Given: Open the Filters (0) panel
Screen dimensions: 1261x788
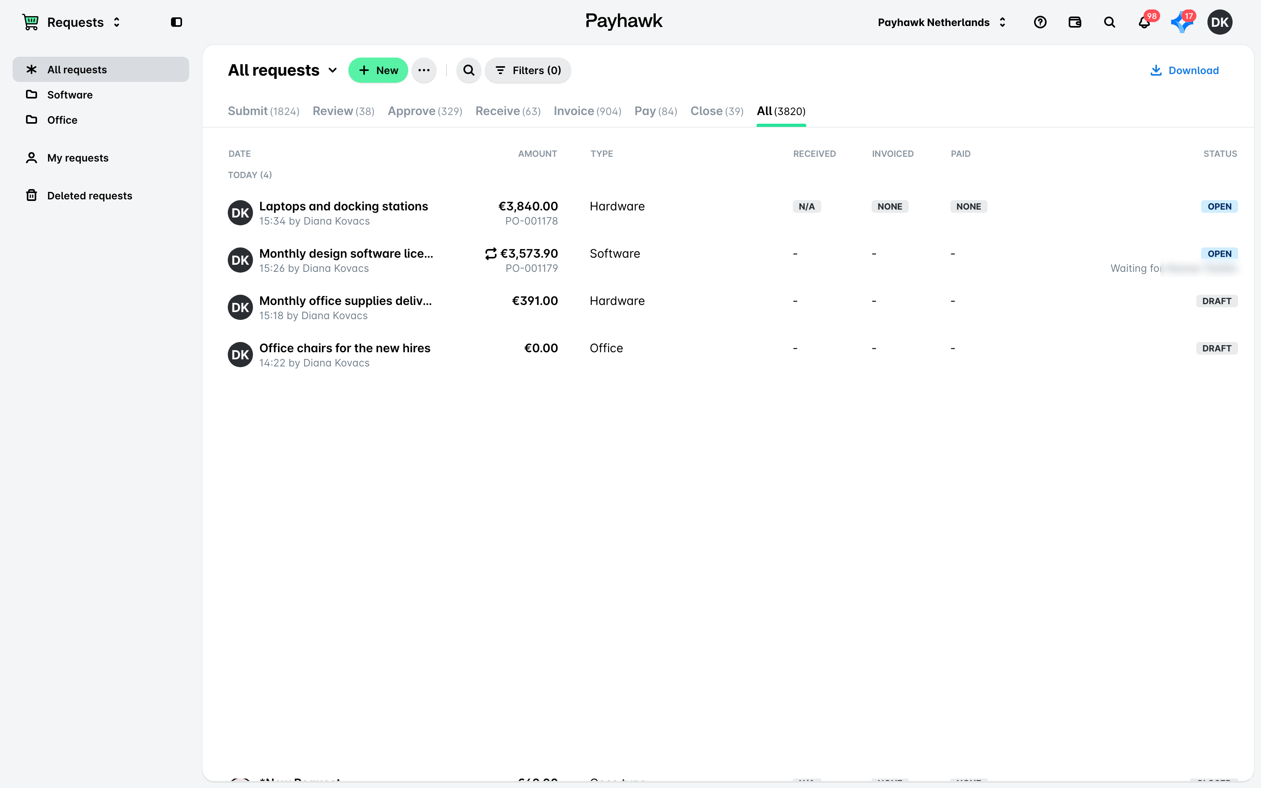Looking at the screenshot, I should point(528,71).
